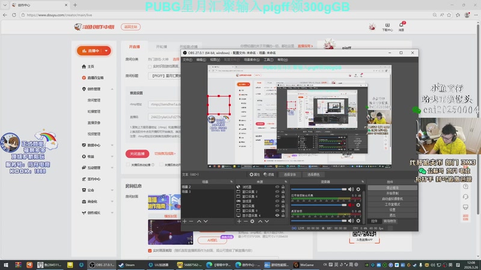Add a new scene in OBS scenes panel
The width and height of the screenshot is (481, 270).
click(185, 221)
